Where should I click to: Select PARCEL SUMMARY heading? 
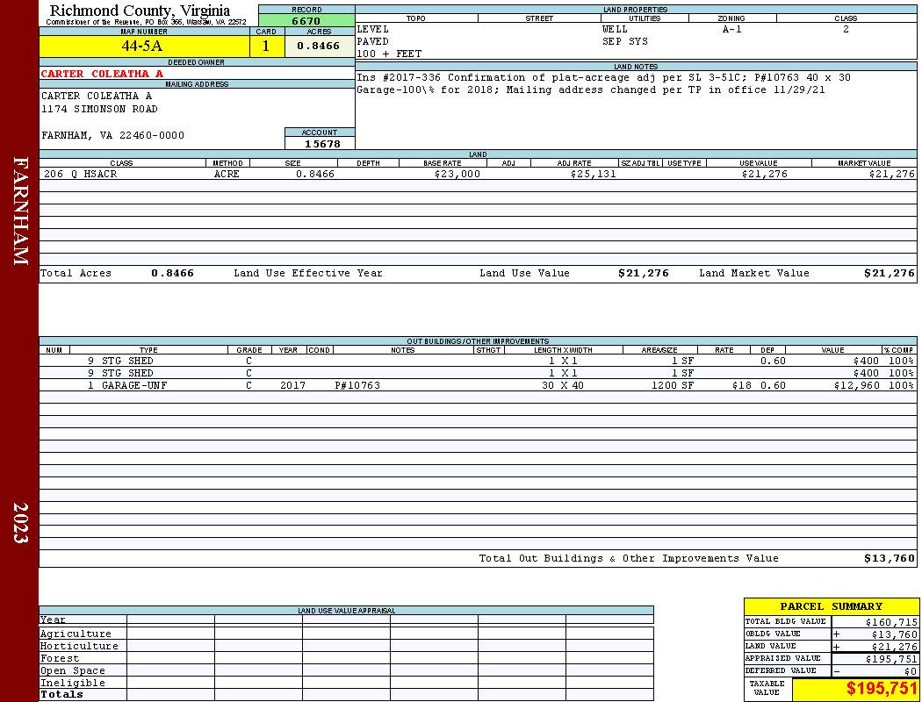tap(832, 606)
